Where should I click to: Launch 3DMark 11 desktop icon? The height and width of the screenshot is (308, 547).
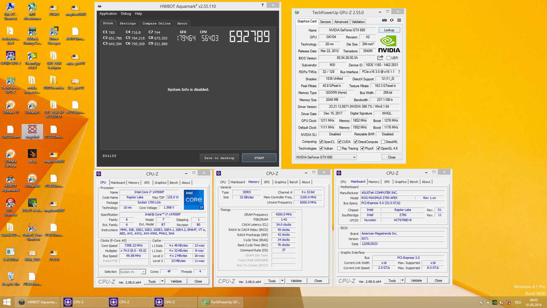coord(11,107)
